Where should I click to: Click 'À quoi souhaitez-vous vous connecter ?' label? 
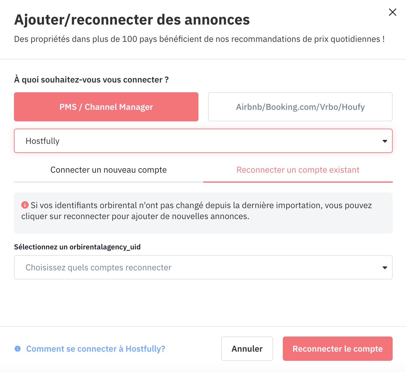click(x=91, y=79)
